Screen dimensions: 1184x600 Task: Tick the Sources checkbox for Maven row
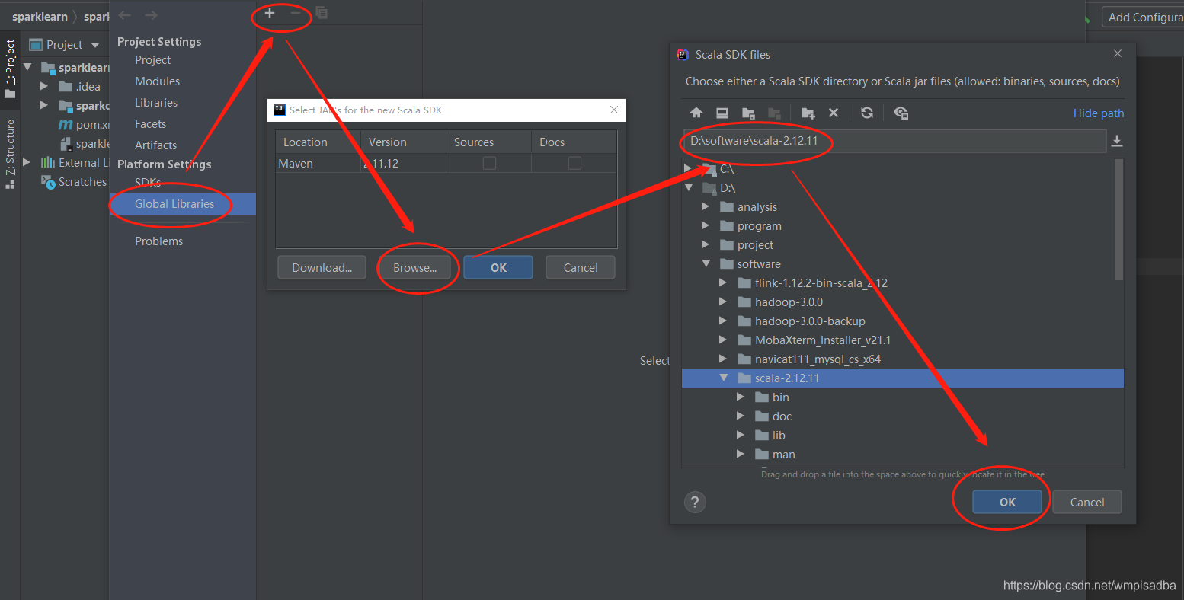tap(489, 163)
